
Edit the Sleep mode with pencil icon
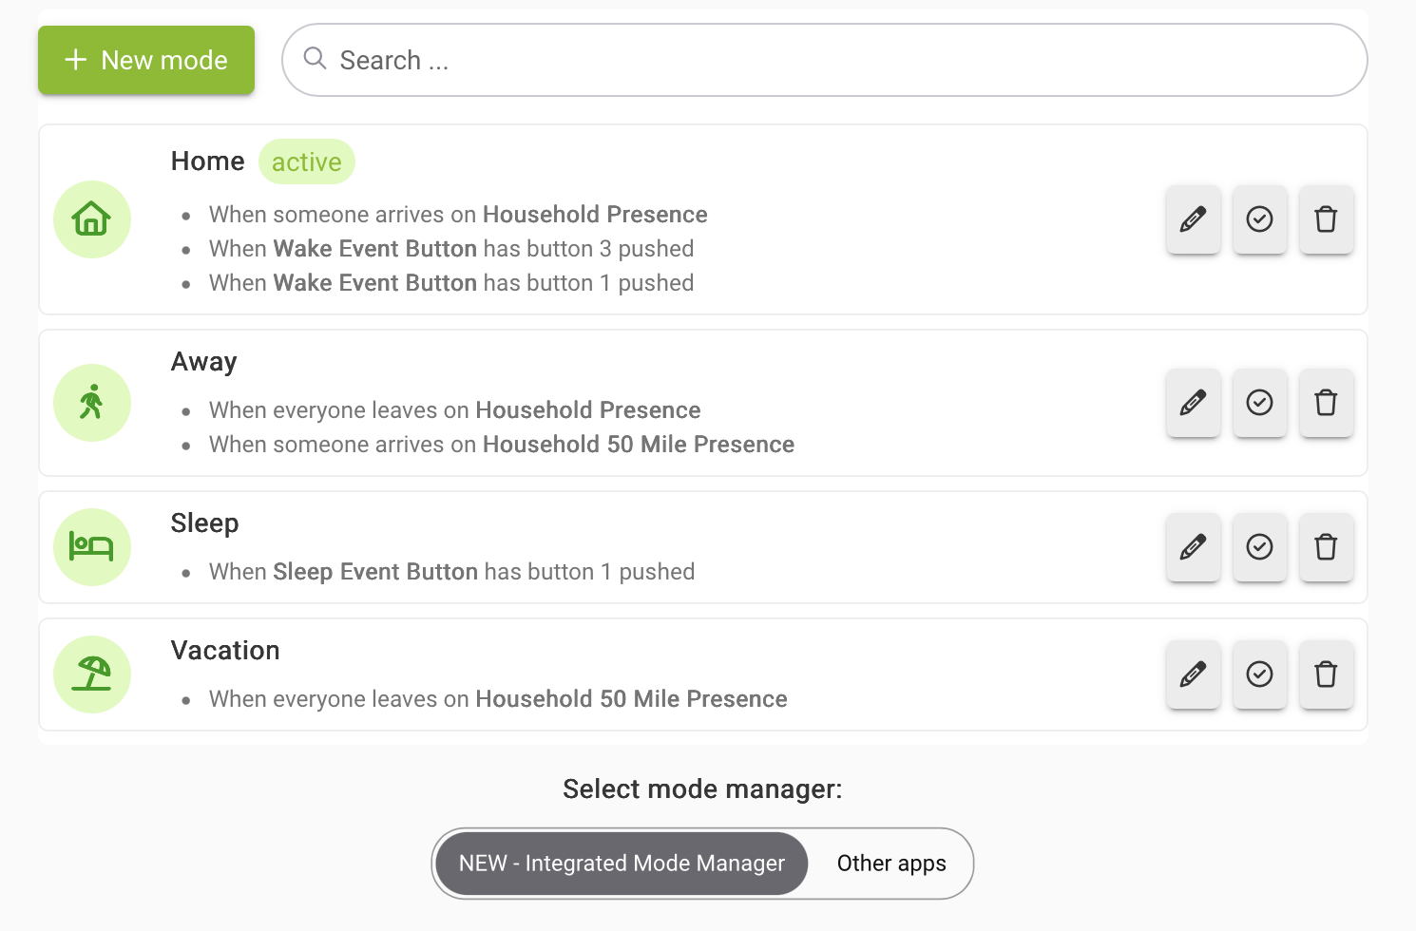coord(1193,547)
